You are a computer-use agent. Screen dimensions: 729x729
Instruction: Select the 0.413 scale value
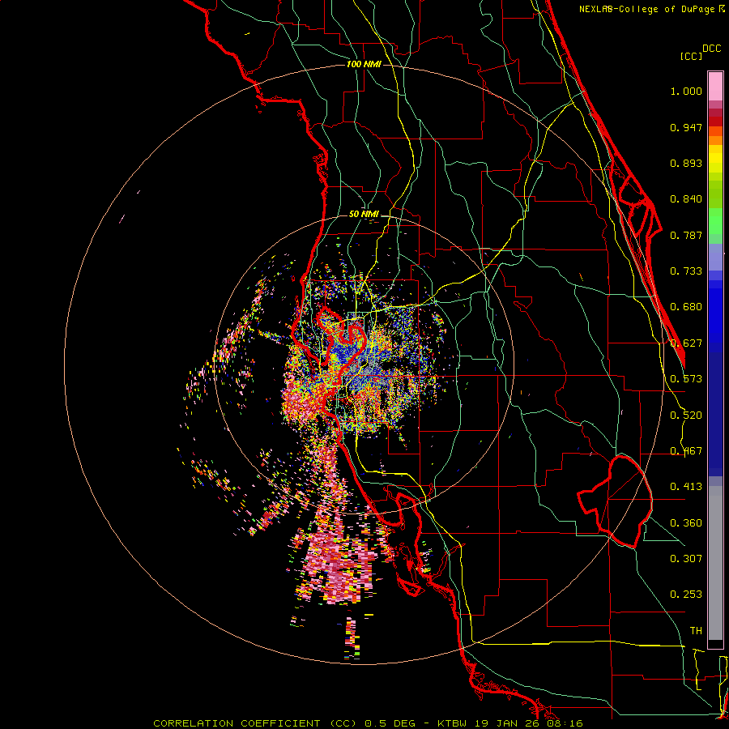686,487
